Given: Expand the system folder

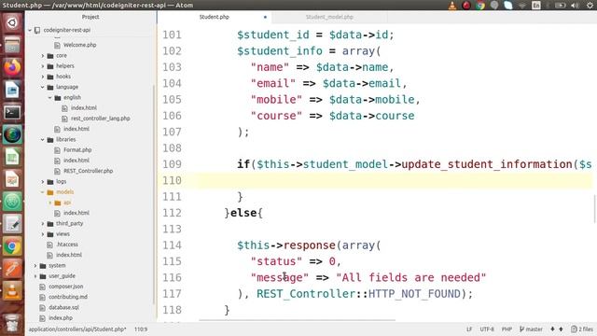Looking at the screenshot, I should (35, 265).
